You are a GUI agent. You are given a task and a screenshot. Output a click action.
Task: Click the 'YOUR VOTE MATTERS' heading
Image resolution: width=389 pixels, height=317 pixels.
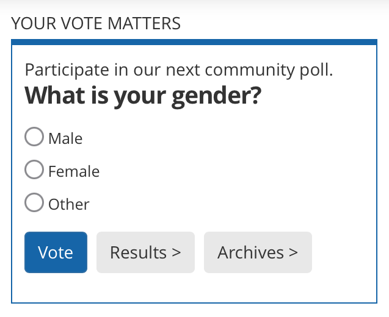click(x=96, y=24)
